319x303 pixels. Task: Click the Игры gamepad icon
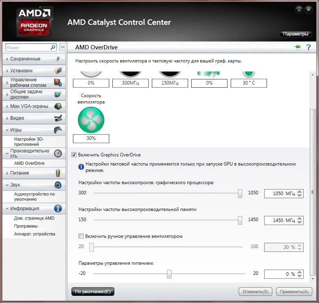coord(58,130)
